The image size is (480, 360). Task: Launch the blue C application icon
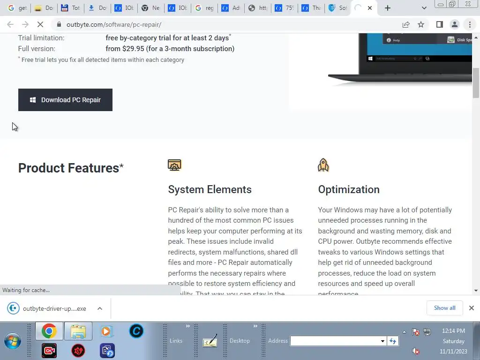click(x=136, y=331)
